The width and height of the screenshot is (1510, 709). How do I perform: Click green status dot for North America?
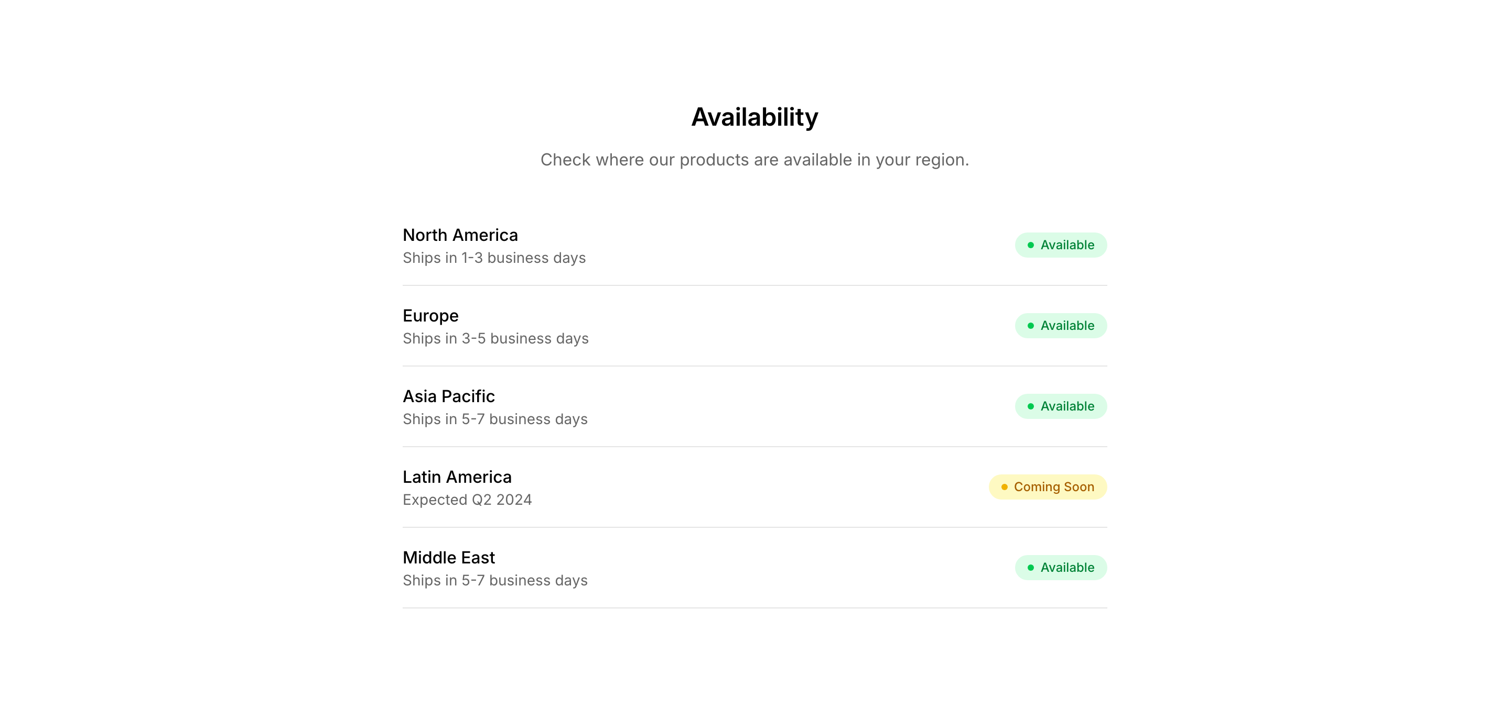[x=1030, y=245]
